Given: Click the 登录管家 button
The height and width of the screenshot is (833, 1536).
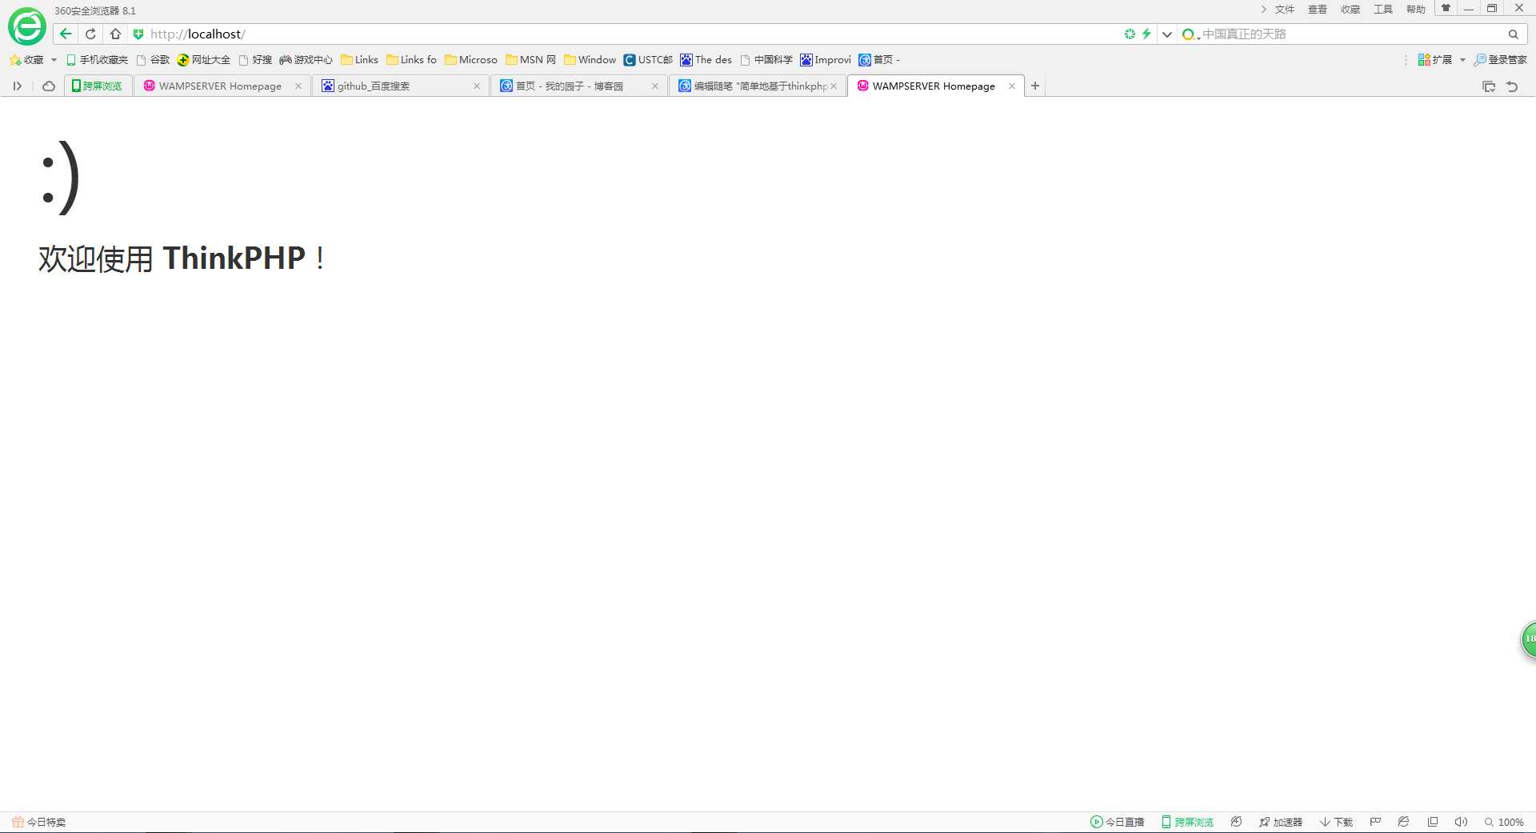Looking at the screenshot, I should tap(1501, 60).
